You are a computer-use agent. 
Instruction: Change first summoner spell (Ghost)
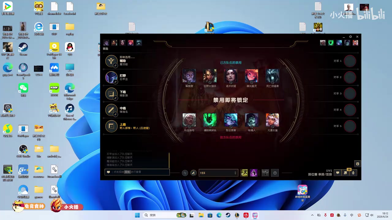pyautogui.click(x=244, y=173)
